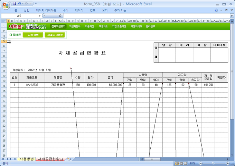Click the zoom slider in status bar
Viewport: 235px width, 166px height.
213,163
